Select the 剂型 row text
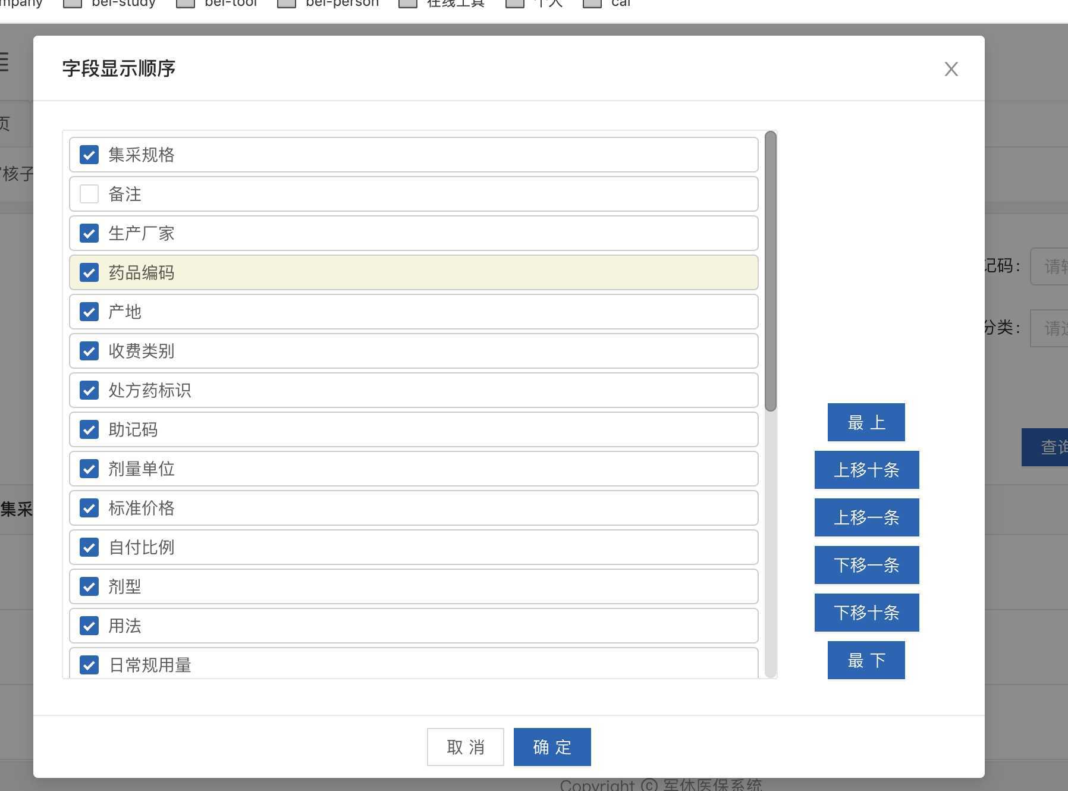The height and width of the screenshot is (791, 1068). tap(125, 586)
